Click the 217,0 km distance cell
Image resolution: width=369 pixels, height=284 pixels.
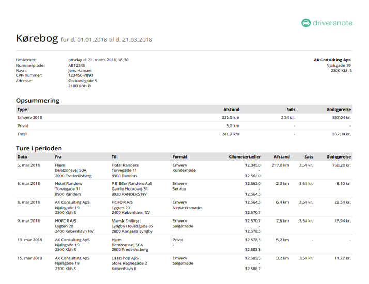[280, 165]
